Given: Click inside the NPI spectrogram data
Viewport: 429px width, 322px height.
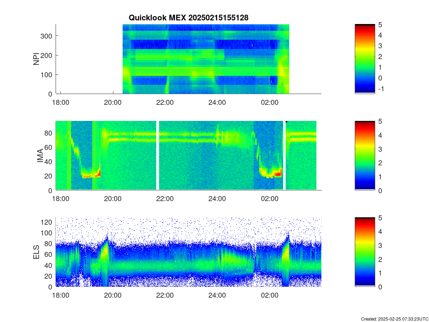Looking at the screenshot, I should (206, 59).
